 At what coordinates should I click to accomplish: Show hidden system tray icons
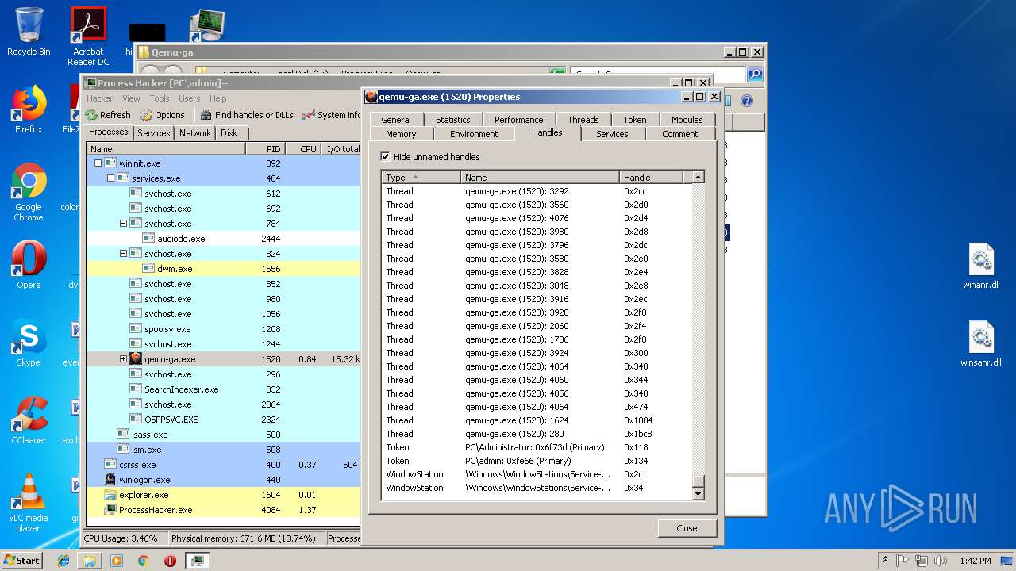[885, 561]
